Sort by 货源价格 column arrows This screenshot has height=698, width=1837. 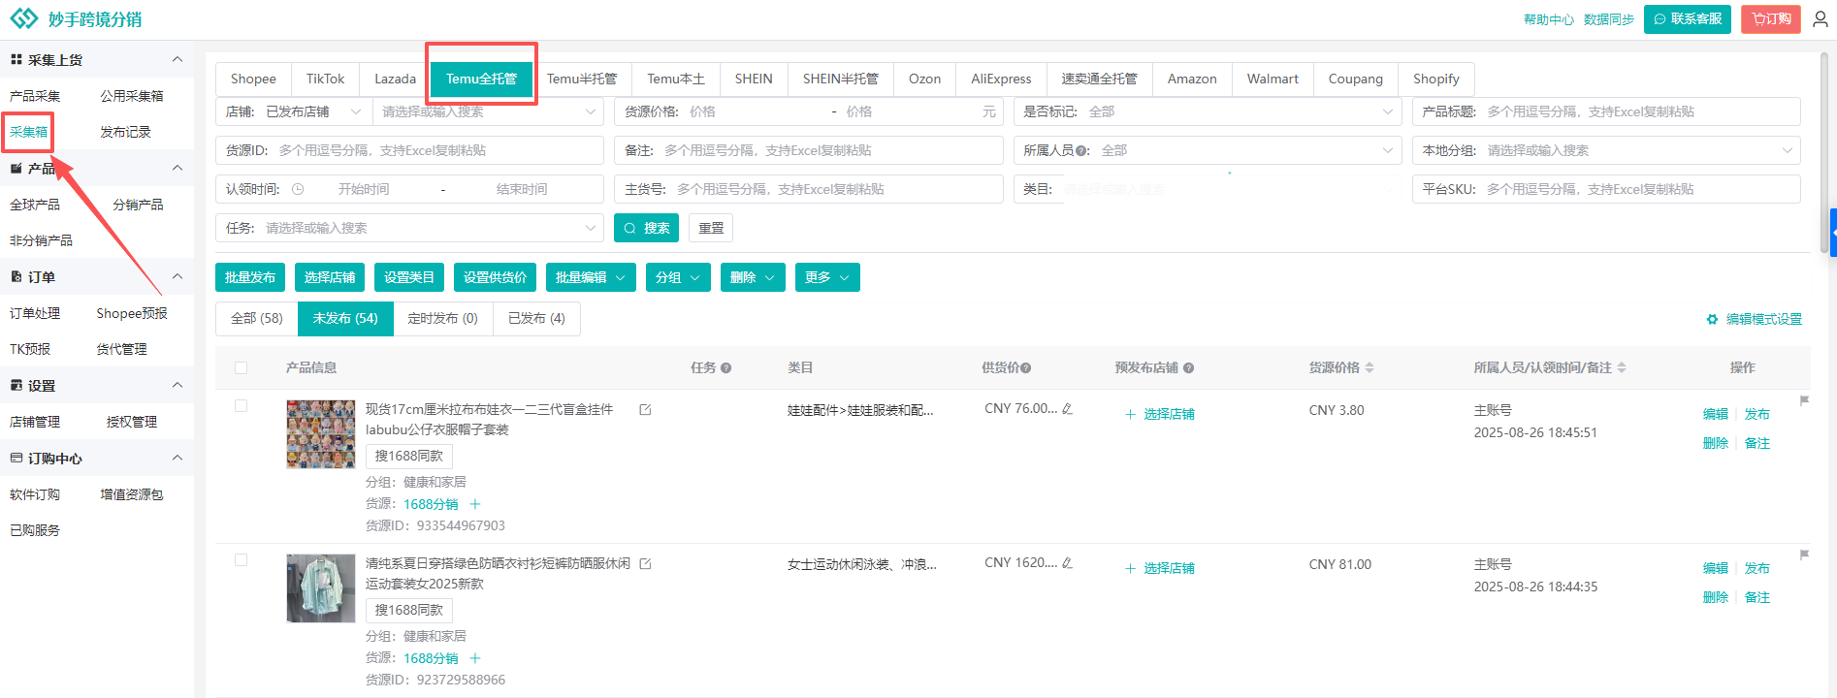(x=1370, y=368)
